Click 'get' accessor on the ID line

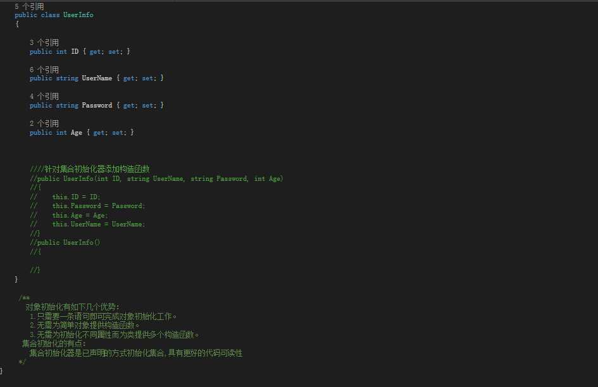point(96,51)
